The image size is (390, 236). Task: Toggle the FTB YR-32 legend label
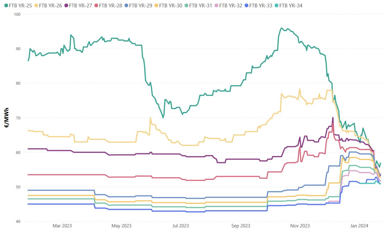pos(230,6)
